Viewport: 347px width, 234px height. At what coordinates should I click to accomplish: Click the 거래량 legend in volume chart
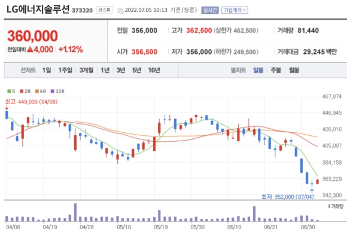click(x=336, y=206)
